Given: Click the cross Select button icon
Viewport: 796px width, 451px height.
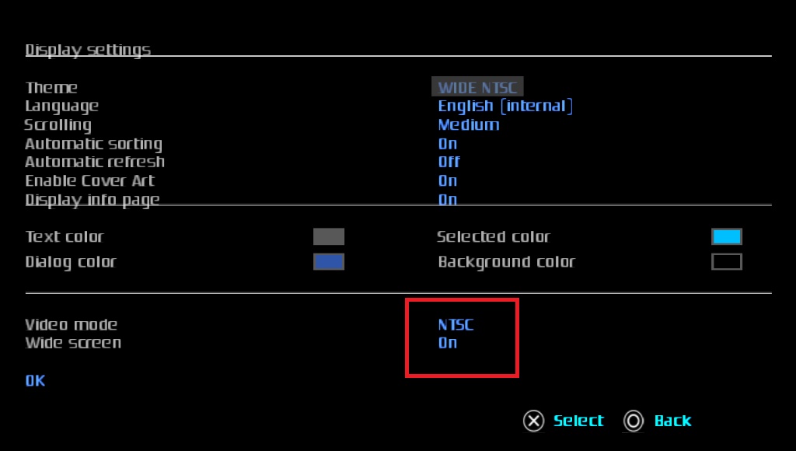Looking at the screenshot, I should pyautogui.click(x=533, y=421).
